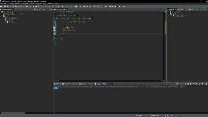Click the debug Resume icon in toolbar

point(33,6)
